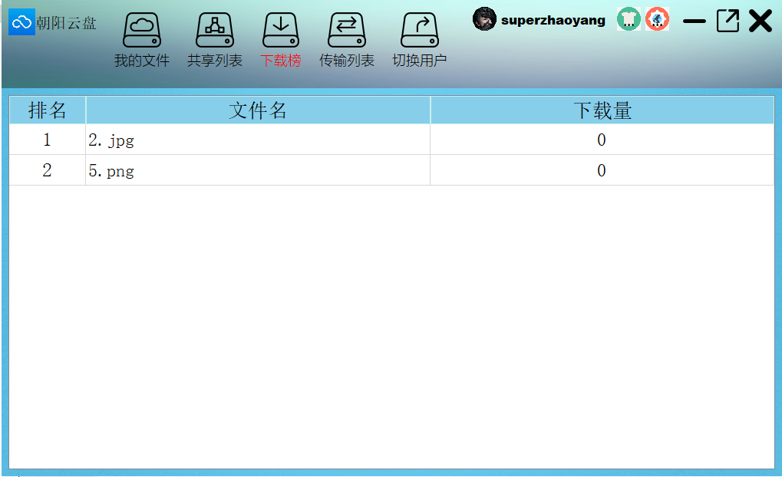Viewport: 782px width, 477px height.
Task: Click rank cell 1 in 2.jpg row
Action: click(48, 140)
